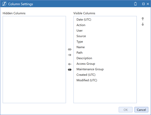151x115 pixels.
Task: Click the app logo in title bar
Action: coord(4,4)
